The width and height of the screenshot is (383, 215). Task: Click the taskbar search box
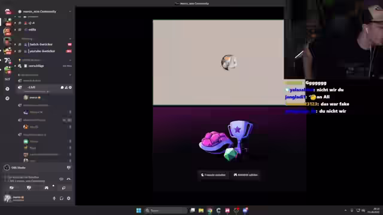166,210
